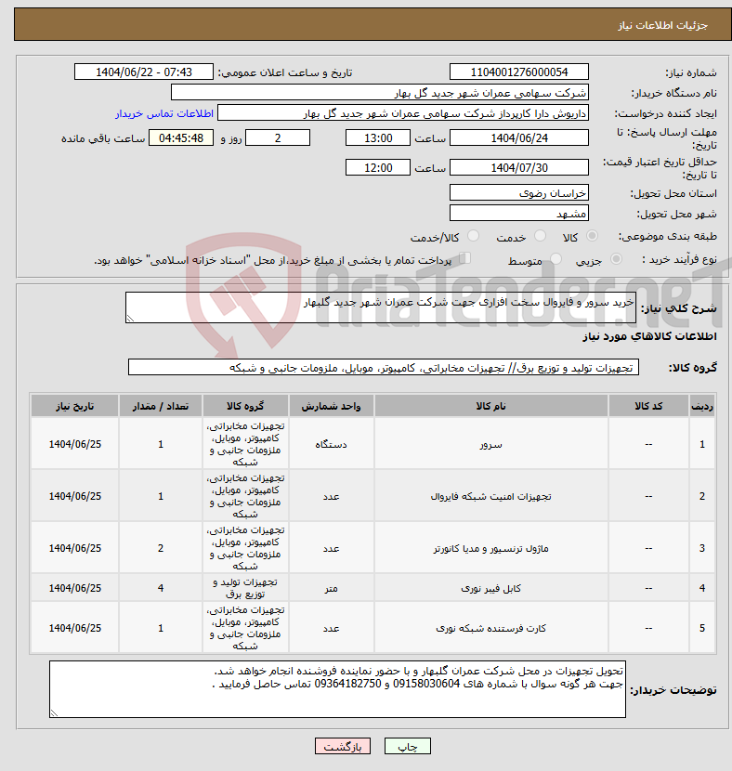Click the item name سرور in row 1
Image resolution: width=732 pixels, height=771 pixels.
[490, 445]
